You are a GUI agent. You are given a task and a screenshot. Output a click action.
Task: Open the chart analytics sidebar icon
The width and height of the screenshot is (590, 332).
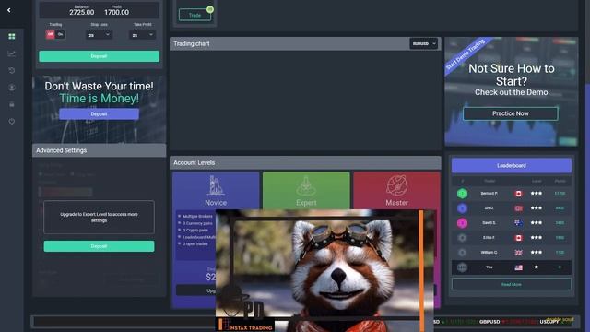point(12,53)
